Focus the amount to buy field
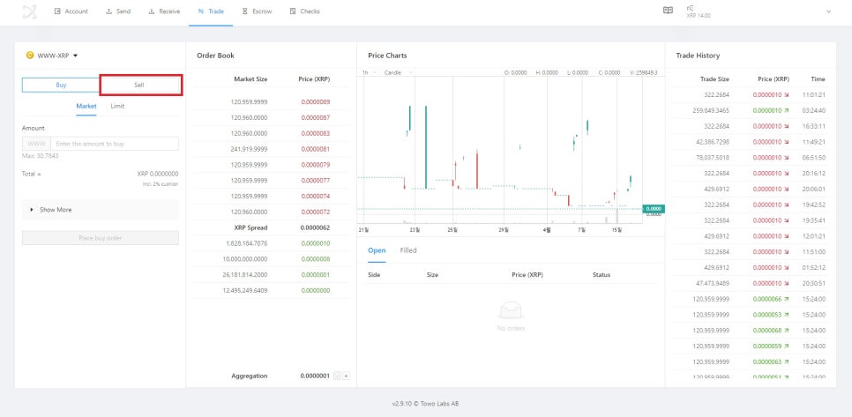852x417 pixels. 114,144
